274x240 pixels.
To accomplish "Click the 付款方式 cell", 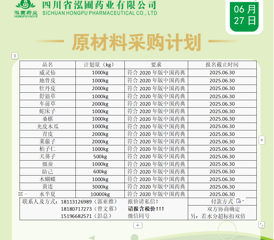I will click(222, 202).
